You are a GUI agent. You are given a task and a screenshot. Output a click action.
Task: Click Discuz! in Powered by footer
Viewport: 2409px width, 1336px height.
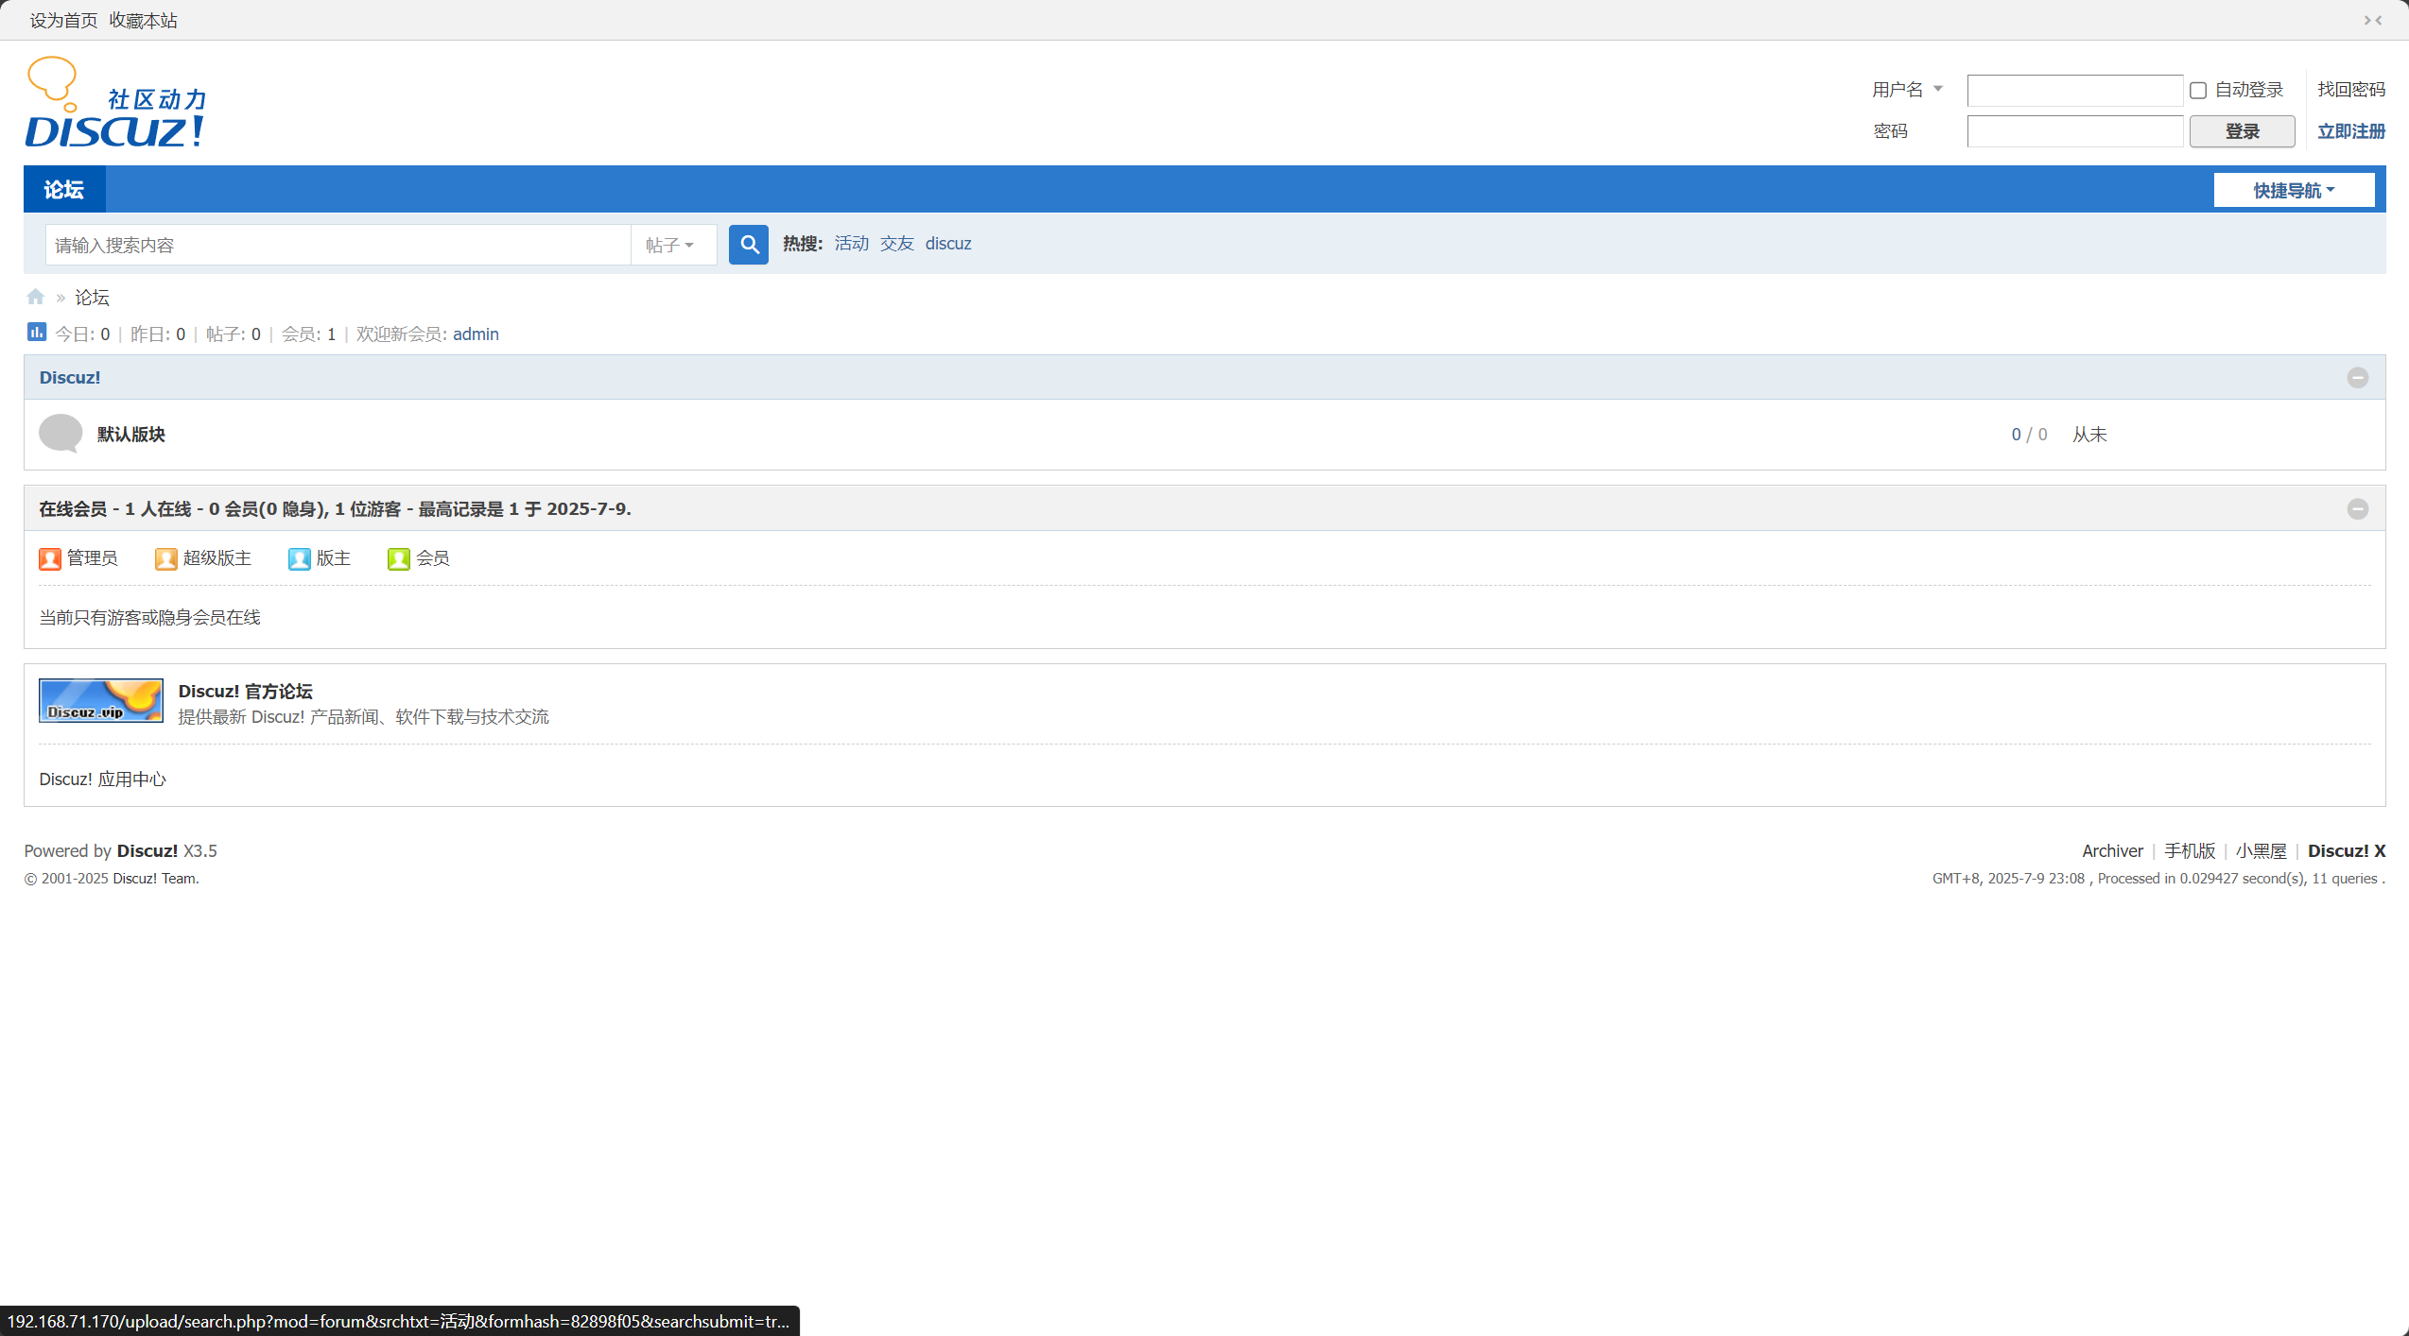pyautogui.click(x=147, y=851)
